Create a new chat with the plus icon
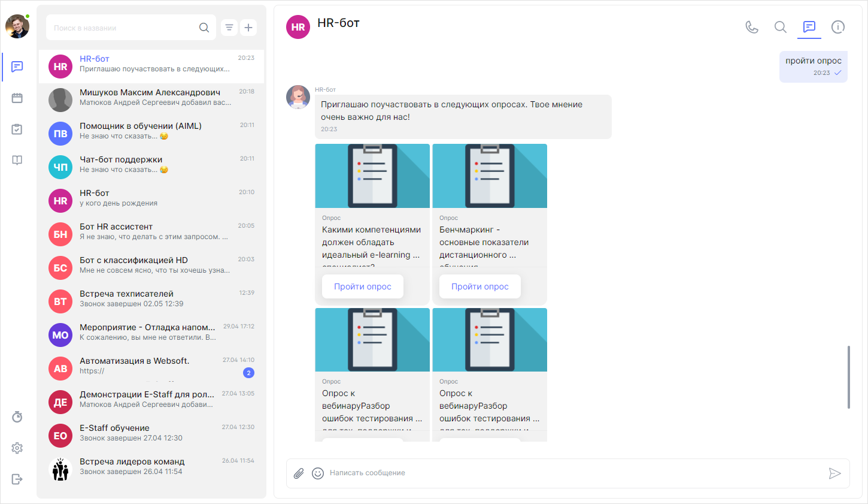Viewport: 868px width, 504px height. pyautogui.click(x=248, y=27)
